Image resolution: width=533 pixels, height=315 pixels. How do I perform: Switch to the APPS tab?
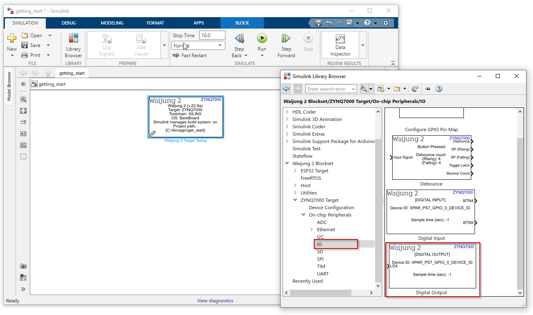199,23
